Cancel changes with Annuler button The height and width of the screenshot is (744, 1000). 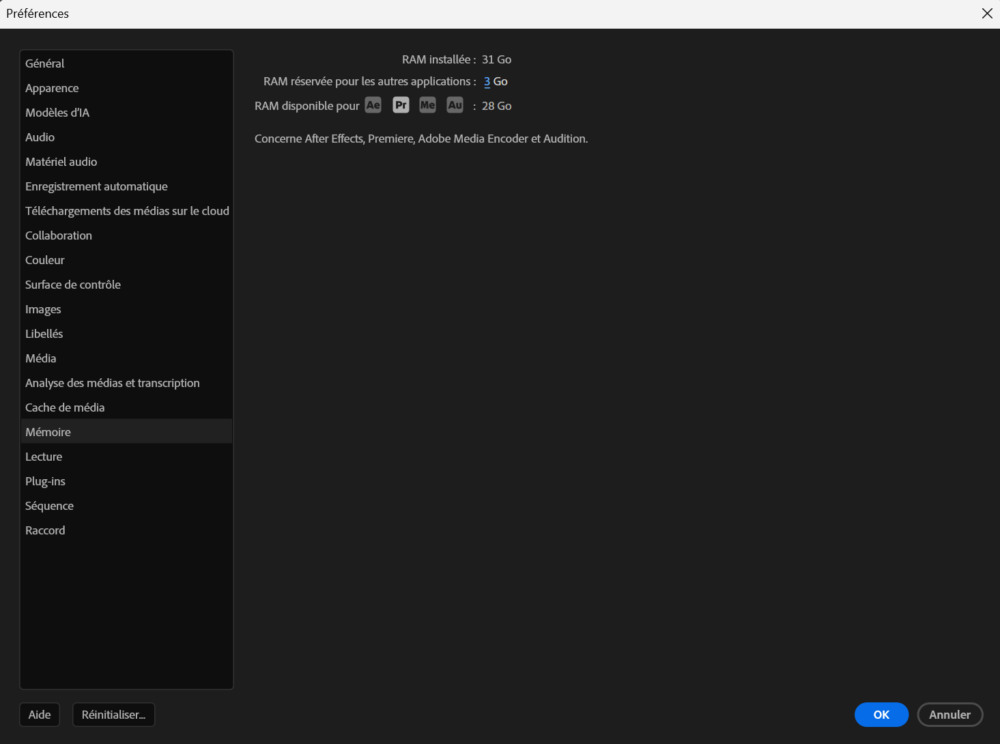pyautogui.click(x=949, y=715)
